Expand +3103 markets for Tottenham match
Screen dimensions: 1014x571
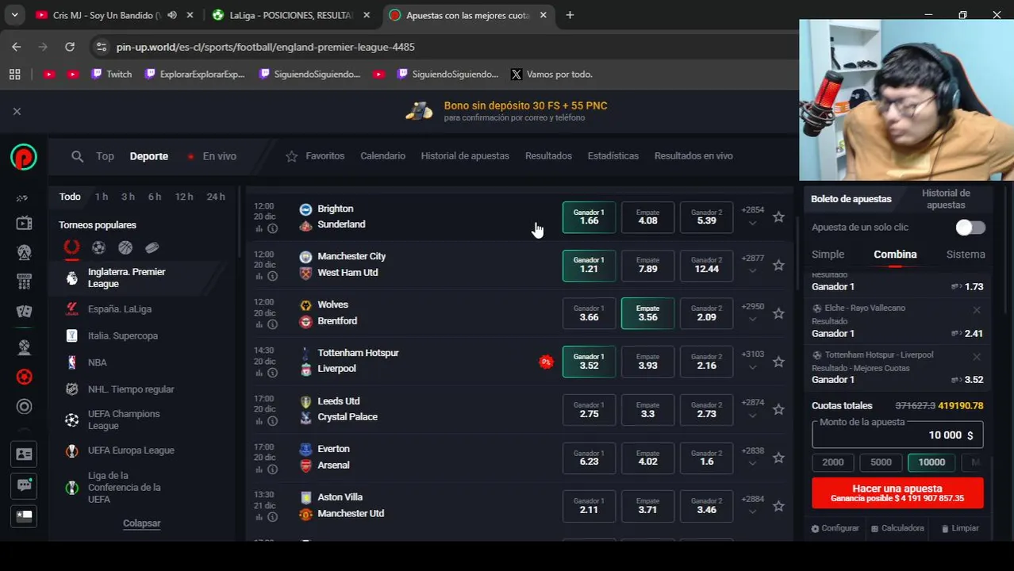pos(752,360)
